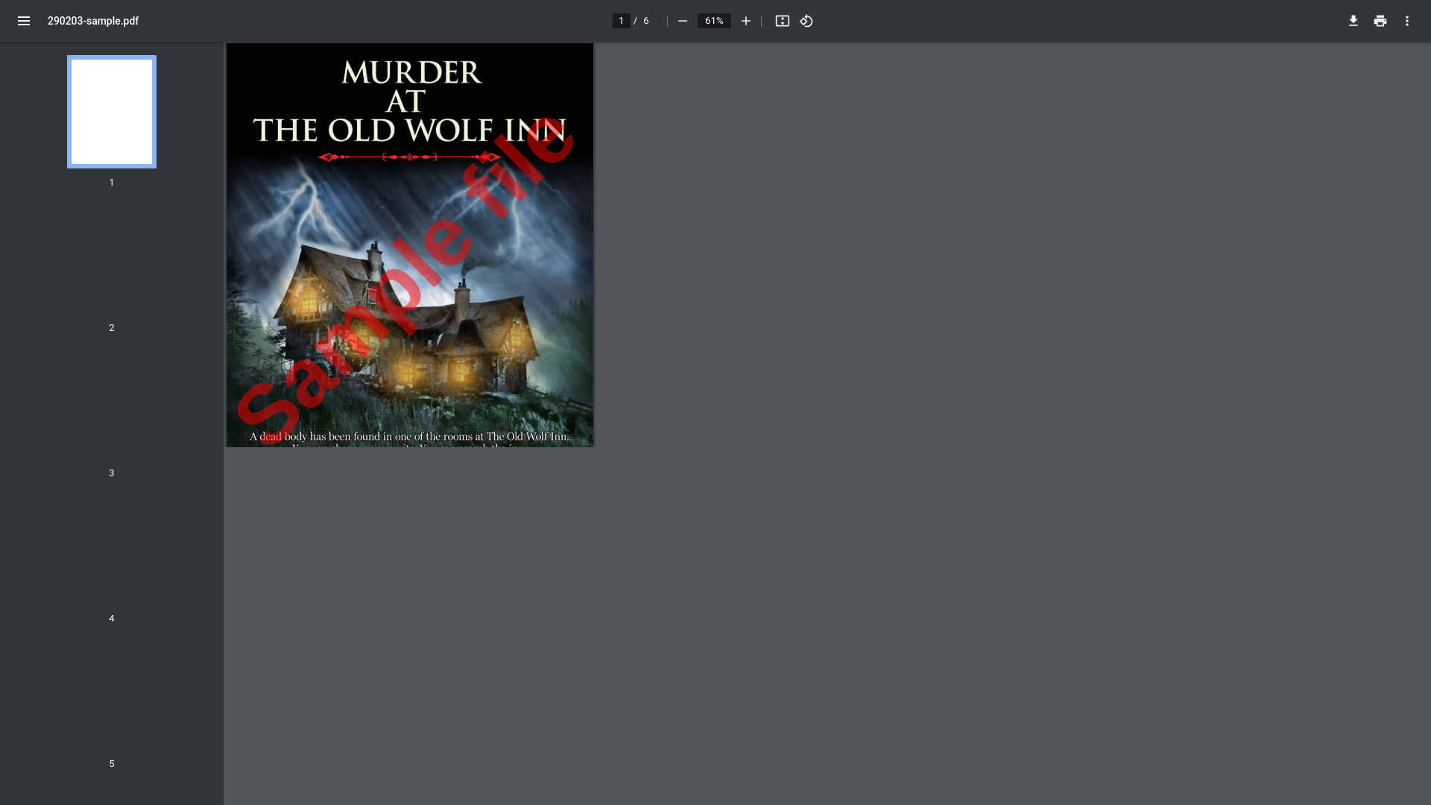The width and height of the screenshot is (1431, 805).
Task: Print the document
Action: coord(1380,21)
